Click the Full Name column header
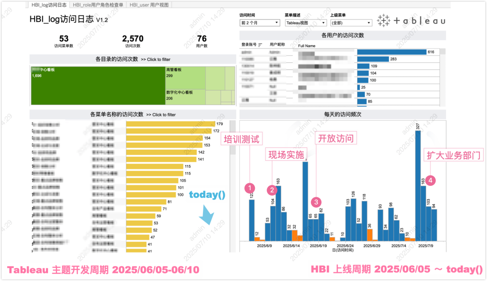487x281 pixels. pyautogui.click(x=307, y=46)
